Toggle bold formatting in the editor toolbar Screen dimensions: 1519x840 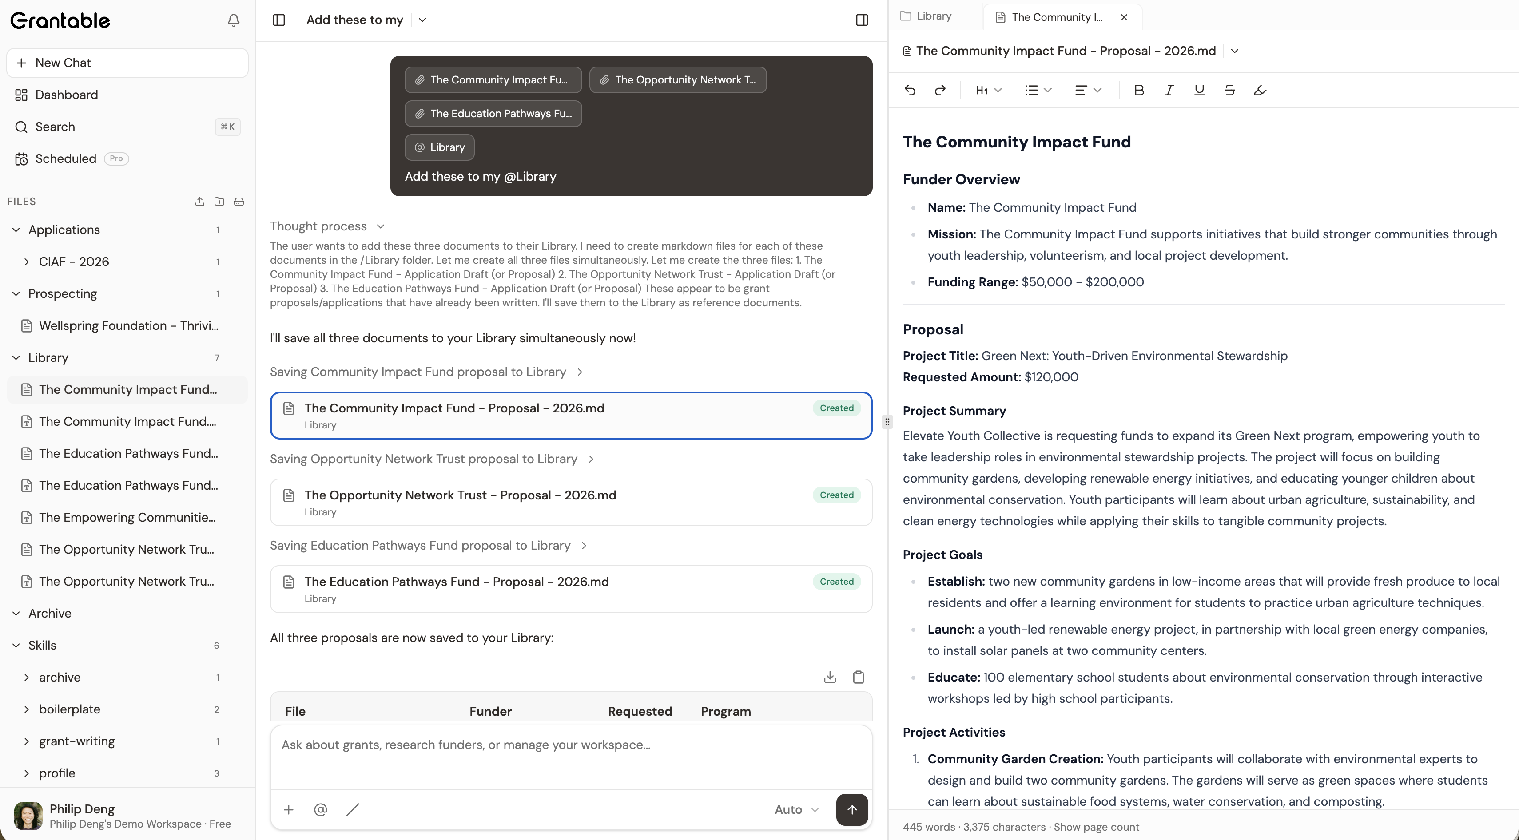[x=1139, y=90]
